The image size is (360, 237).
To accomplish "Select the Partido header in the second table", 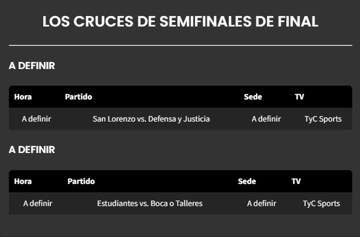I will click(x=81, y=181).
